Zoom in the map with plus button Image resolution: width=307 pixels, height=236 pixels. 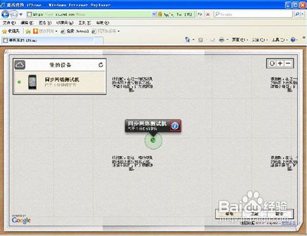(x=280, y=63)
